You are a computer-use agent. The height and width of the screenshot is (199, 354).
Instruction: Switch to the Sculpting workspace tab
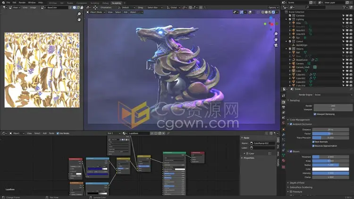(x=117, y=3)
